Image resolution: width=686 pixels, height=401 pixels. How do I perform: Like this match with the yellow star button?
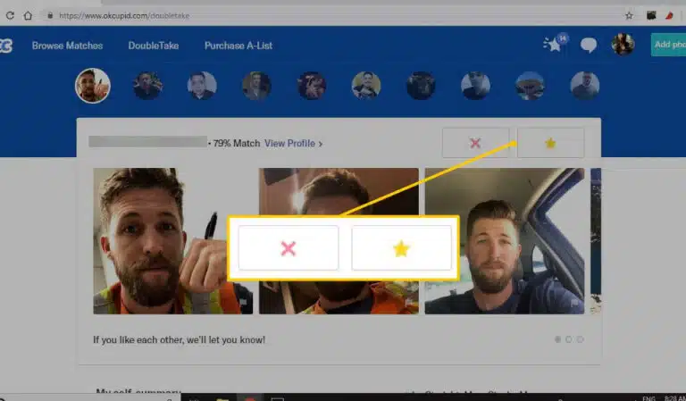click(x=550, y=143)
